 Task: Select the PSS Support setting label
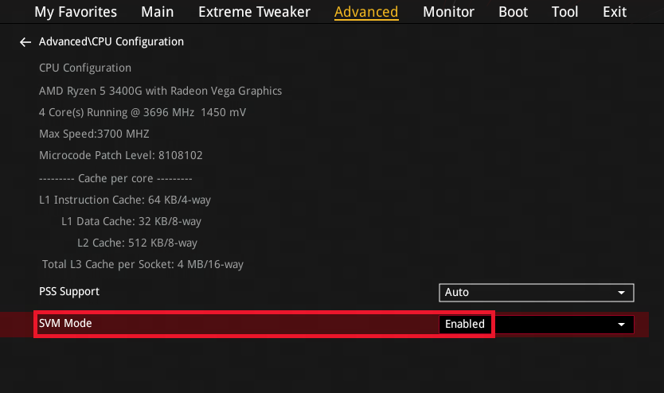coord(69,291)
